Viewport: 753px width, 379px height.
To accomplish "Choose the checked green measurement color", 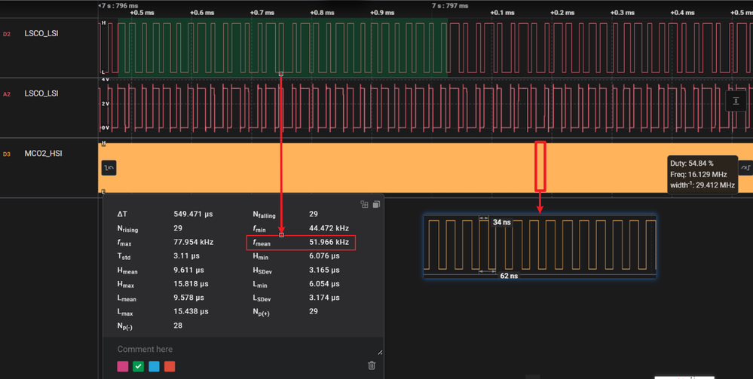I will pos(138,366).
